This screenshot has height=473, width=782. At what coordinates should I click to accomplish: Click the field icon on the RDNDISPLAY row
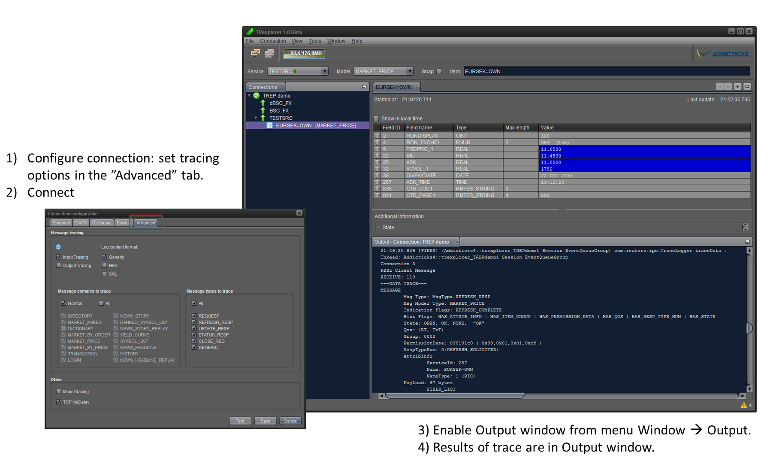tap(377, 136)
